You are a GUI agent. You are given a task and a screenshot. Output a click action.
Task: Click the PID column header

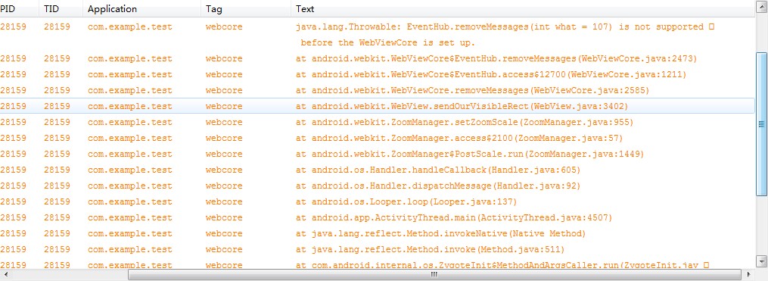click(19, 9)
